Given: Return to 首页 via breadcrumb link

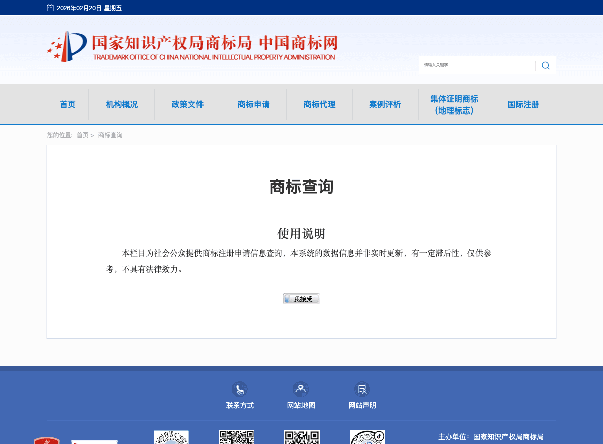Looking at the screenshot, I should [82, 135].
